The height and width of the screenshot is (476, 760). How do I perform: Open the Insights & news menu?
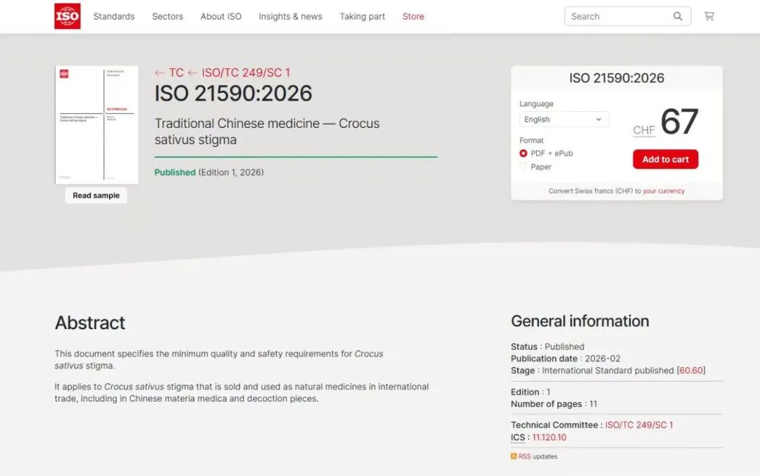pyautogui.click(x=290, y=16)
